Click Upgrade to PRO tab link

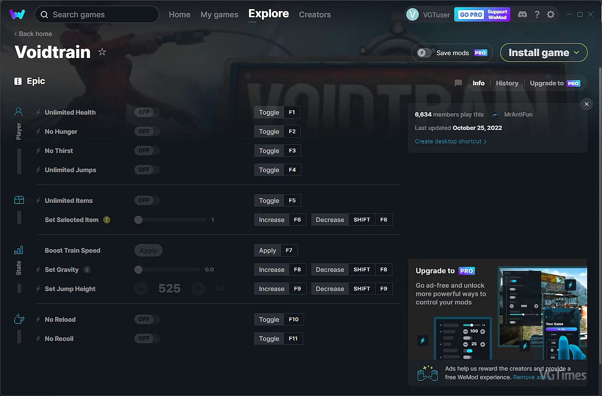coord(555,83)
